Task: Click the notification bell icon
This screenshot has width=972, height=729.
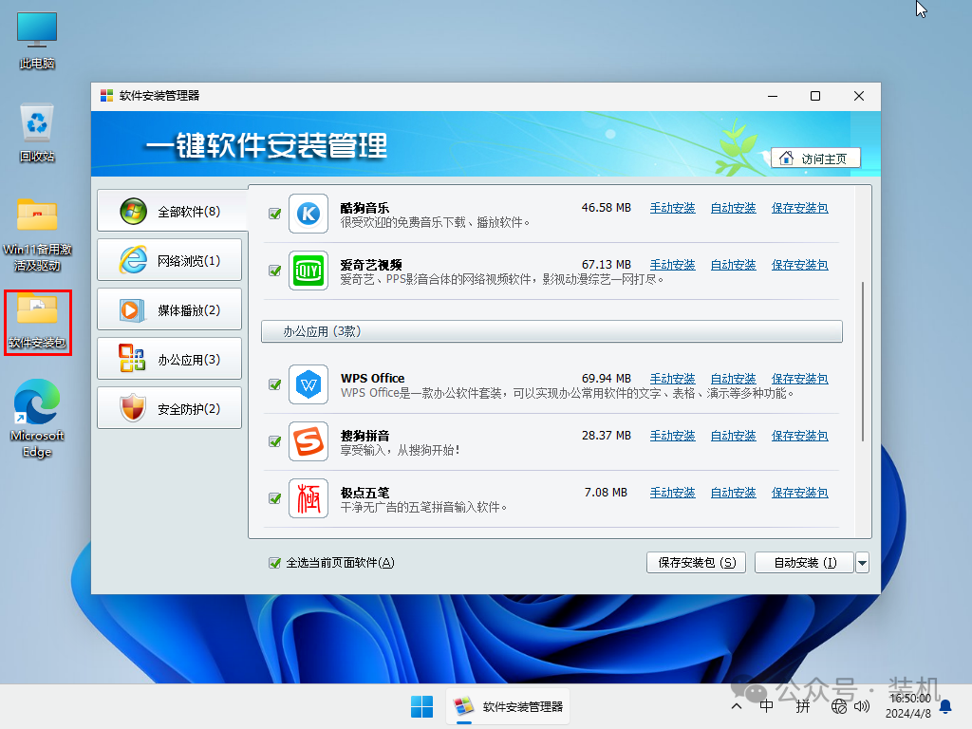Action: [946, 706]
